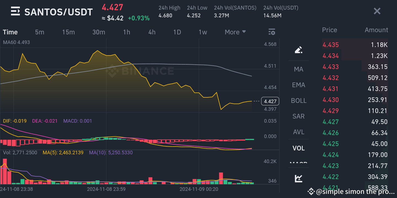Select ask price 4.433 in order book
The height and width of the screenshot is (198, 397).
click(x=331, y=67)
